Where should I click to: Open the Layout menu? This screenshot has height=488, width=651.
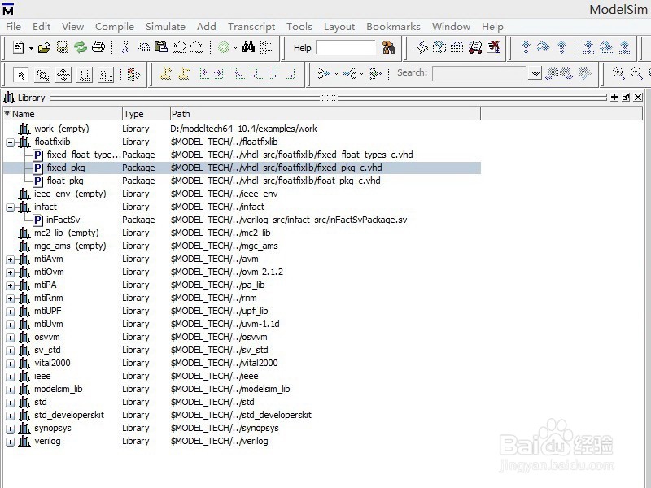pyautogui.click(x=339, y=27)
